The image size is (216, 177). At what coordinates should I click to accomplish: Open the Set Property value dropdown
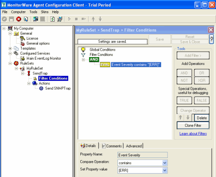point(165,171)
